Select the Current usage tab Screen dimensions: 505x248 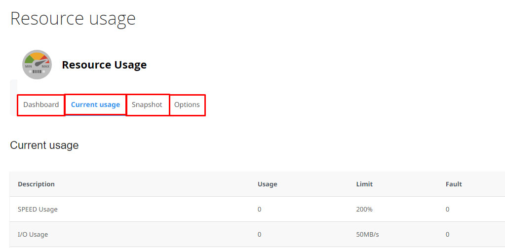pyautogui.click(x=95, y=105)
